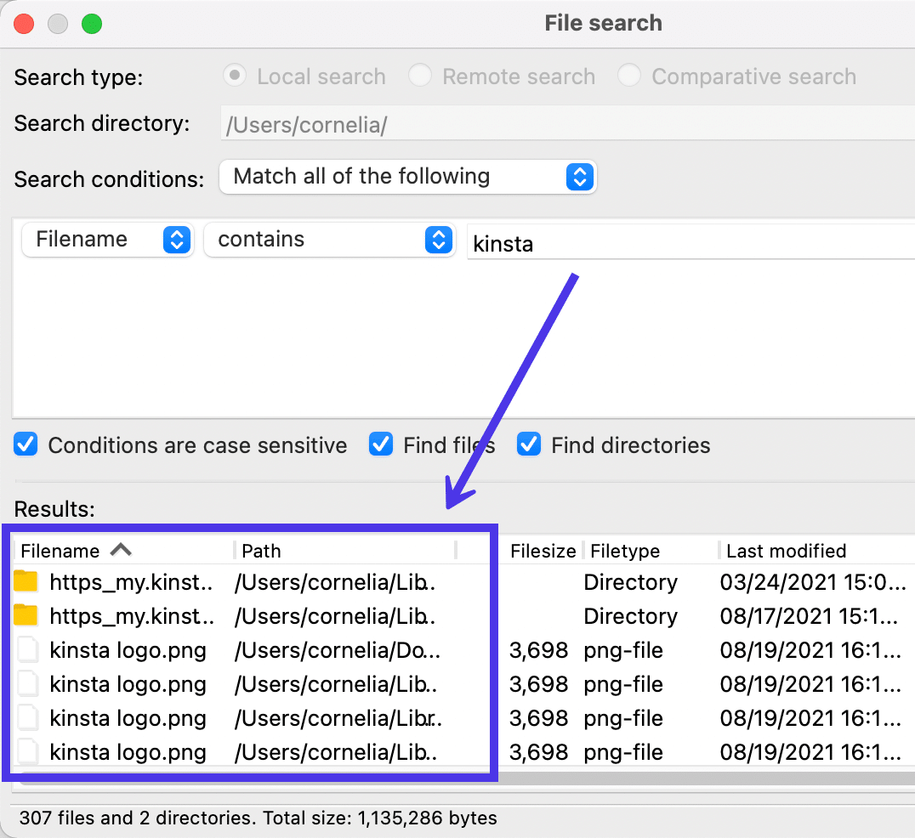This screenshot has height=838, width=915.
Task: Close the File search window
Action: click(25, 24)
